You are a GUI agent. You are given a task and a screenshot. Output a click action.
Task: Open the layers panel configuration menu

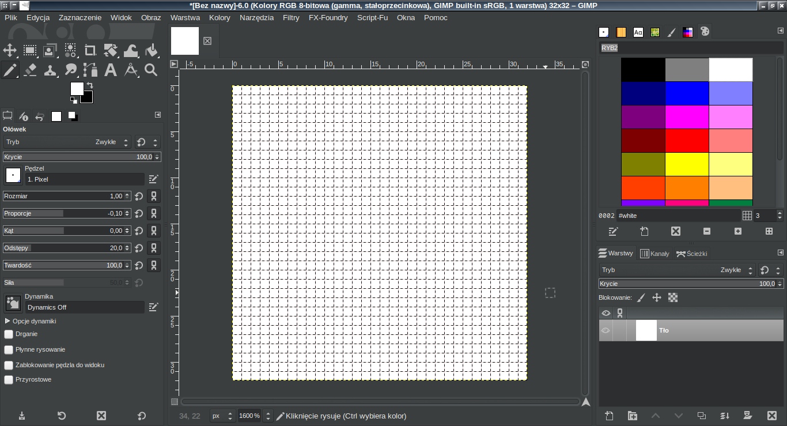[781, 252]
